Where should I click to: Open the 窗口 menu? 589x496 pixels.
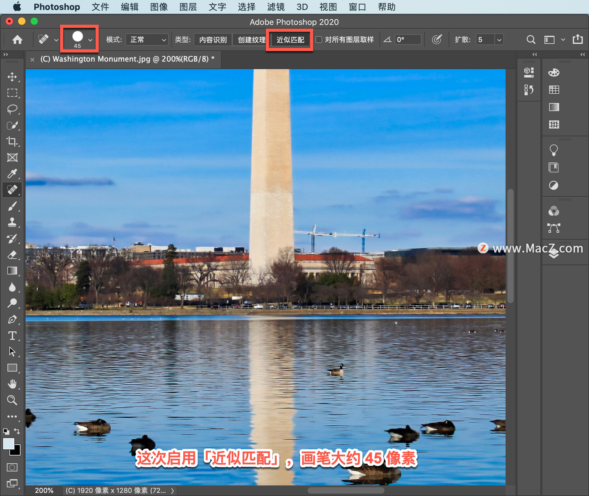coord(357,7)
